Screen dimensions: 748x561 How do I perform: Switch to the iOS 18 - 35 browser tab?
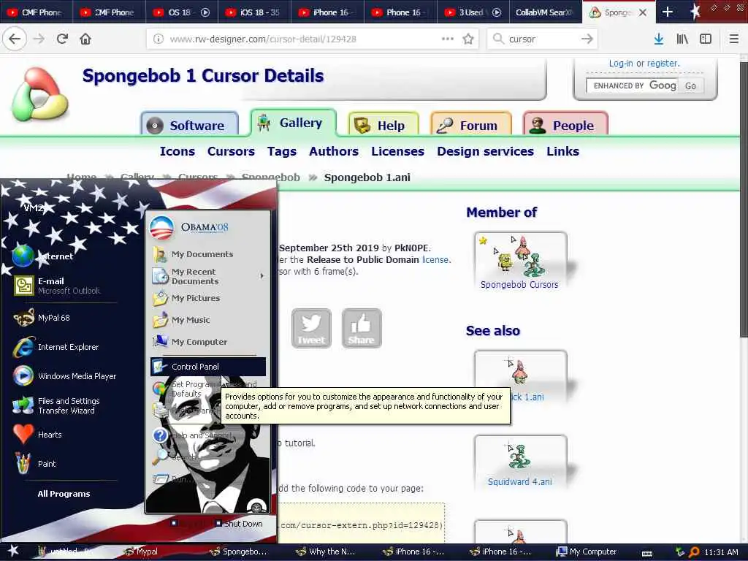[254, 12]
